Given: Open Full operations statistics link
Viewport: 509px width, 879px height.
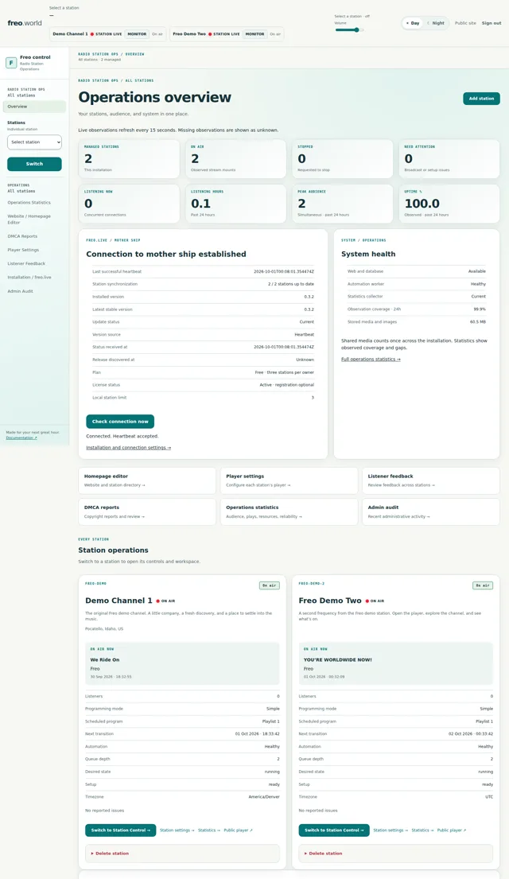Looking at the screenshot, I should 371,360.
